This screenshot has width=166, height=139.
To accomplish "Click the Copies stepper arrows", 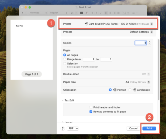I will [x=149, y=43].
